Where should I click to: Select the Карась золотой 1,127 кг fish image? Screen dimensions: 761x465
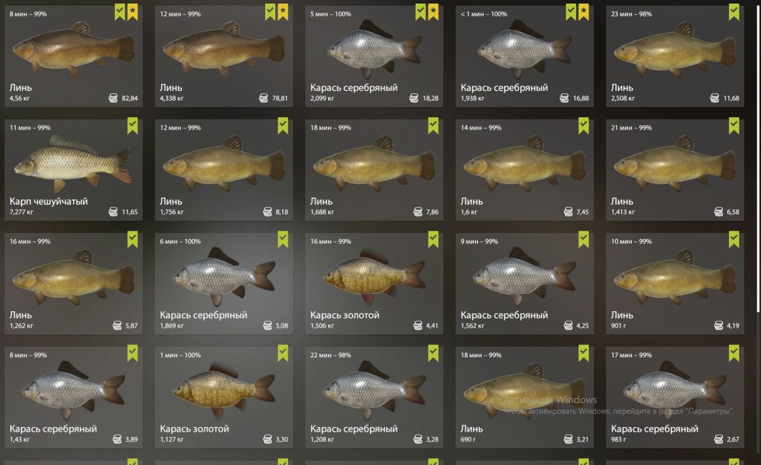pyautogui.click(x=224, y=390)
